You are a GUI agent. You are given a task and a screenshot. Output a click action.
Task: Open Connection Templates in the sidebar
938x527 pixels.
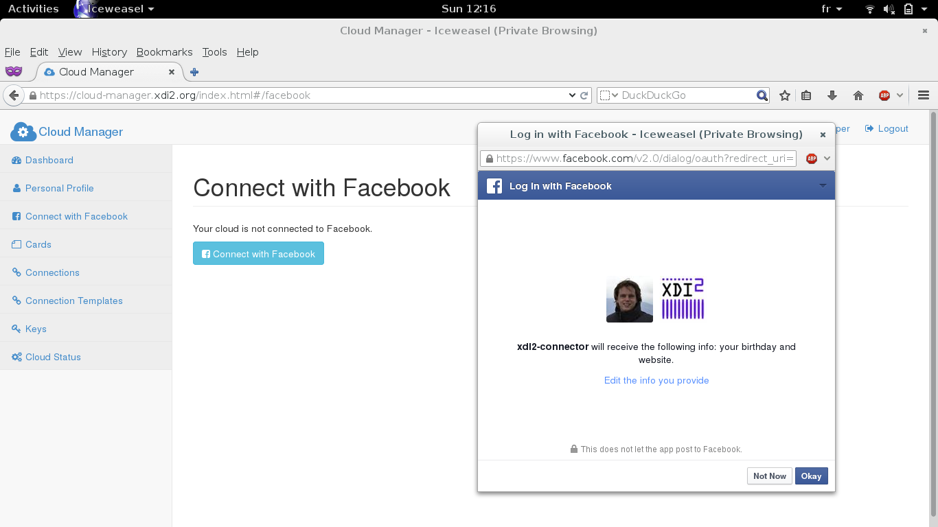pos(86,301)
